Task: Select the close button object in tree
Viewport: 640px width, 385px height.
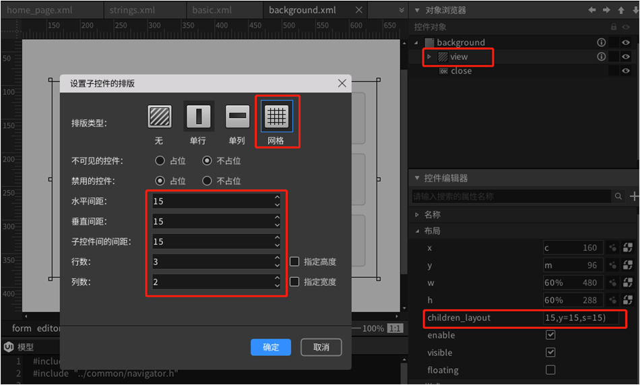Action: pos(461,71)
